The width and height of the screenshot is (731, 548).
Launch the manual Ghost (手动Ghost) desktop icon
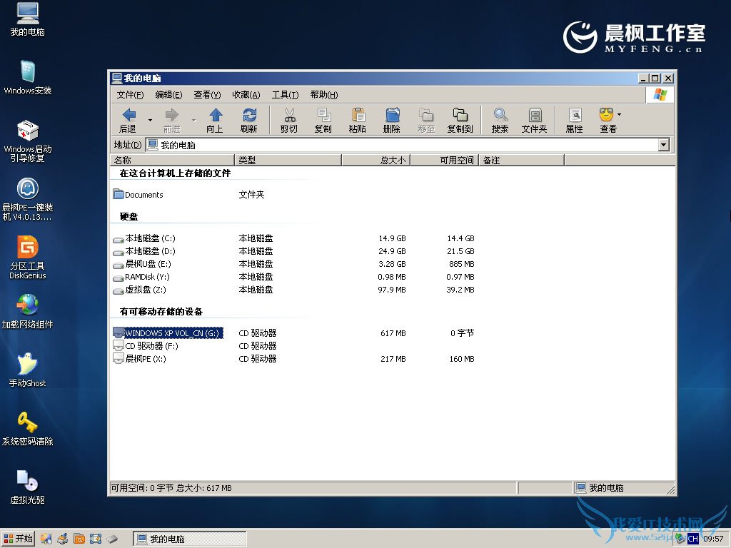pyautogui.click(x=27, y=365)
